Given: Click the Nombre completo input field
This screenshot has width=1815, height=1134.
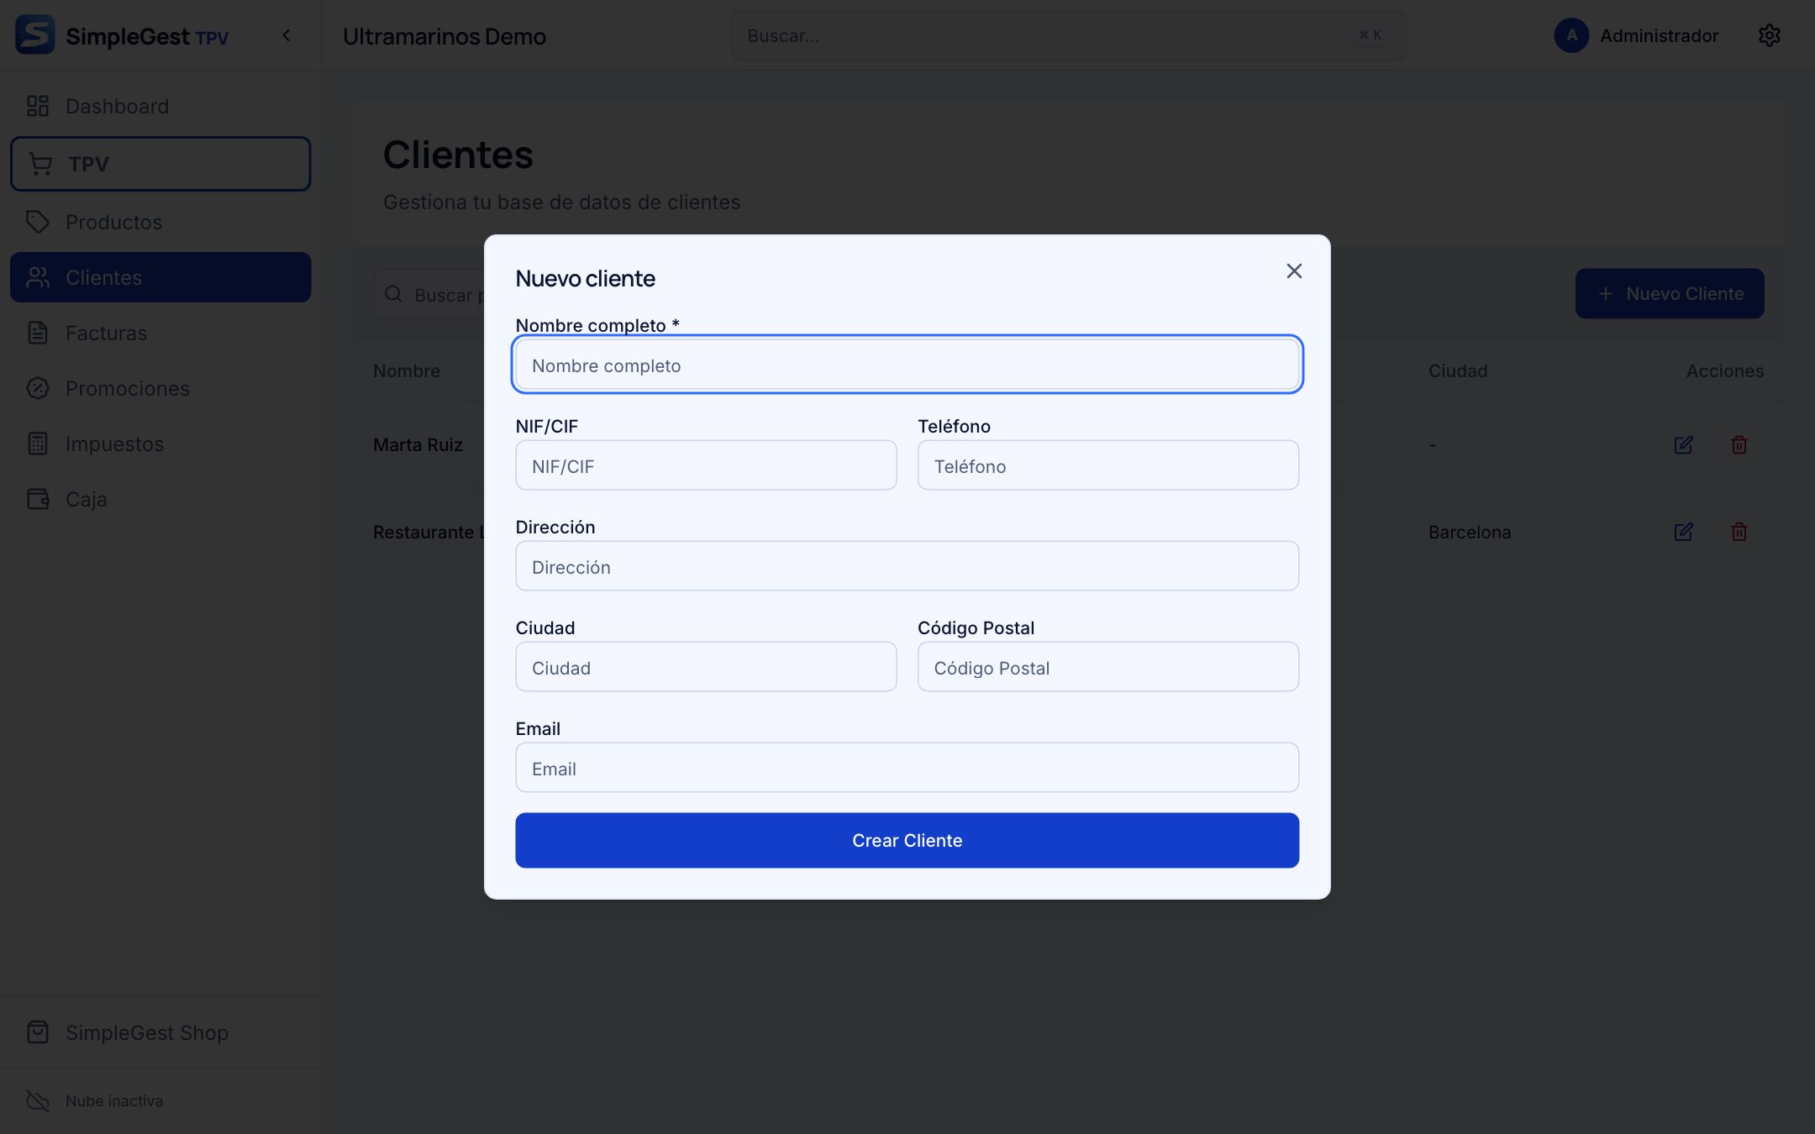Looking at the screenshot, I should coord(907,365).
